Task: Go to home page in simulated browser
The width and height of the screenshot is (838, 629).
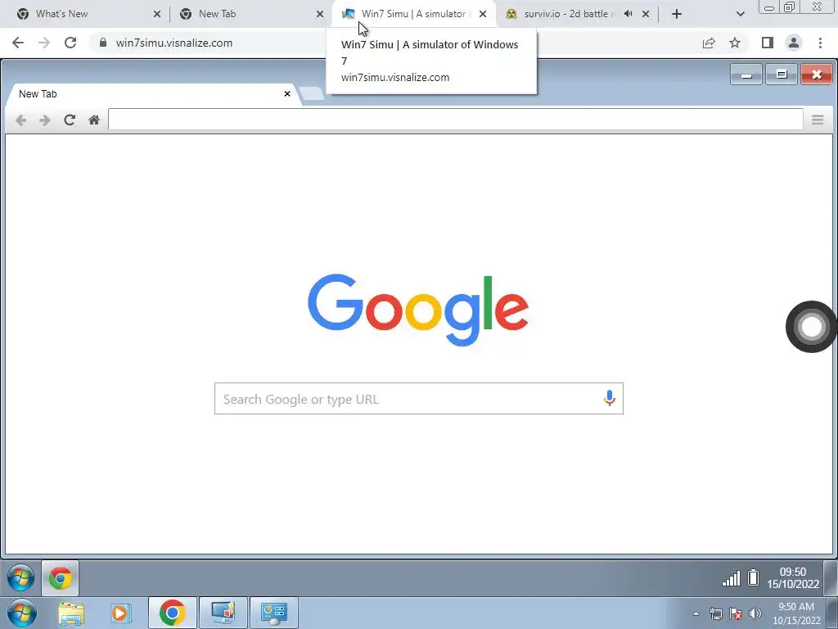Action: click(94, 120)
